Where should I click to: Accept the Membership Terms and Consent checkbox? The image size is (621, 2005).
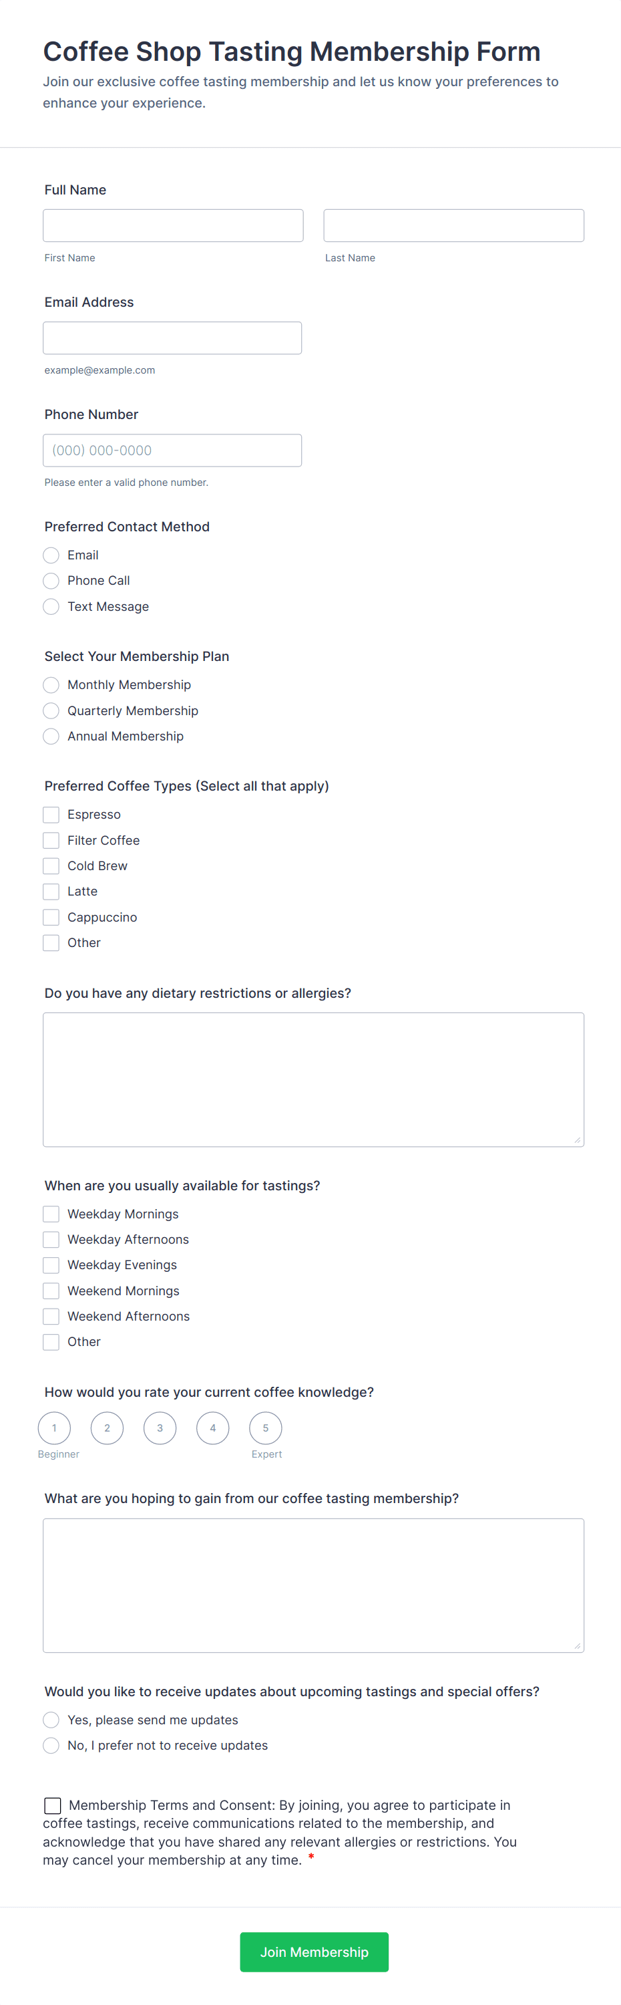click(53, 1806)
